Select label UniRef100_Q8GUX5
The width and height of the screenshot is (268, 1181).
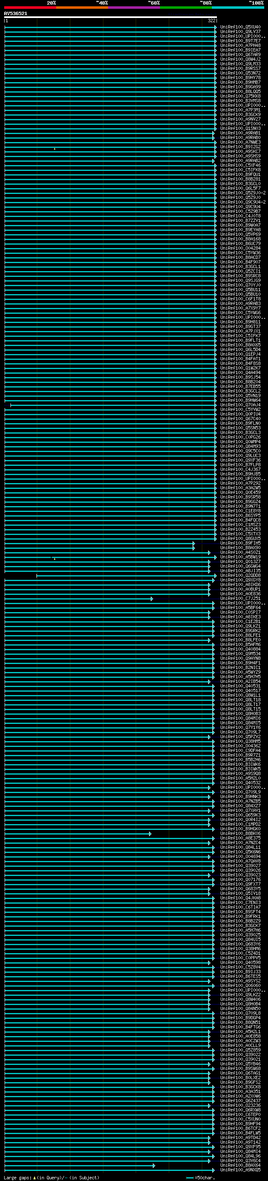[240, 538]
